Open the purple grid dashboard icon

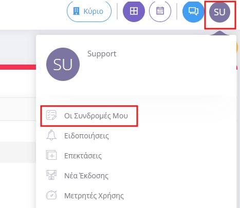[134, 11]
